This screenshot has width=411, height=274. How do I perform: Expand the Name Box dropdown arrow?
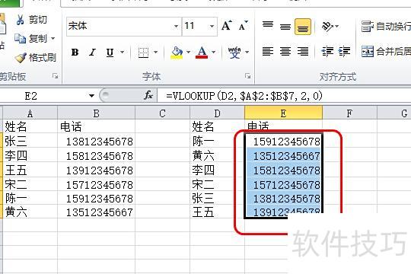91,96
